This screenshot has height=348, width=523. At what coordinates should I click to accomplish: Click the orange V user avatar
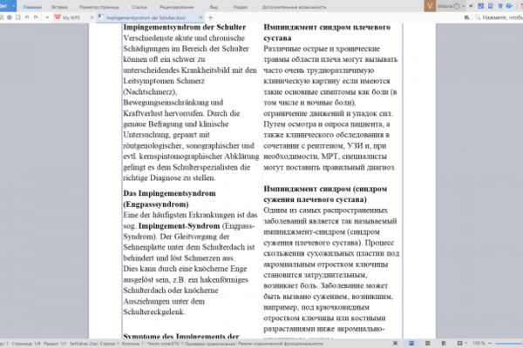click(x=430, y=6)
